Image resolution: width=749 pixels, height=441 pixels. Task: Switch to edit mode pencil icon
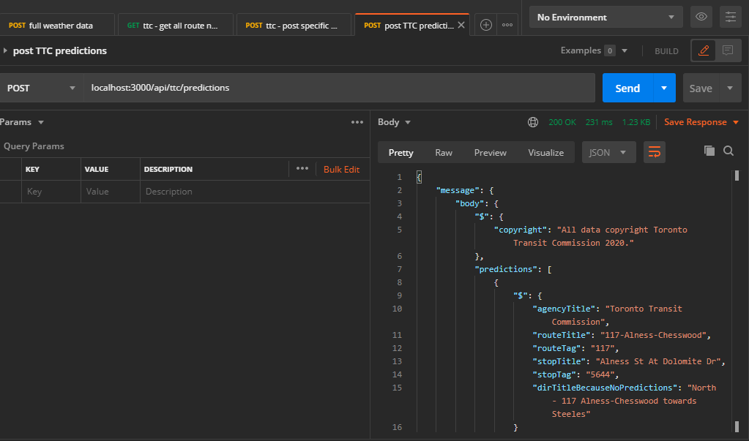pos(704,50)
